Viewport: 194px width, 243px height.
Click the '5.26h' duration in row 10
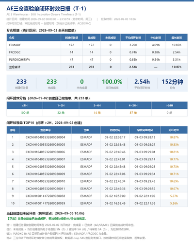tap(174, 203)
